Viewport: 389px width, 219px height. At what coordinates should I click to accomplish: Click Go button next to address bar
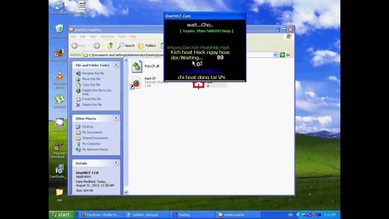[x=285, y=55]
